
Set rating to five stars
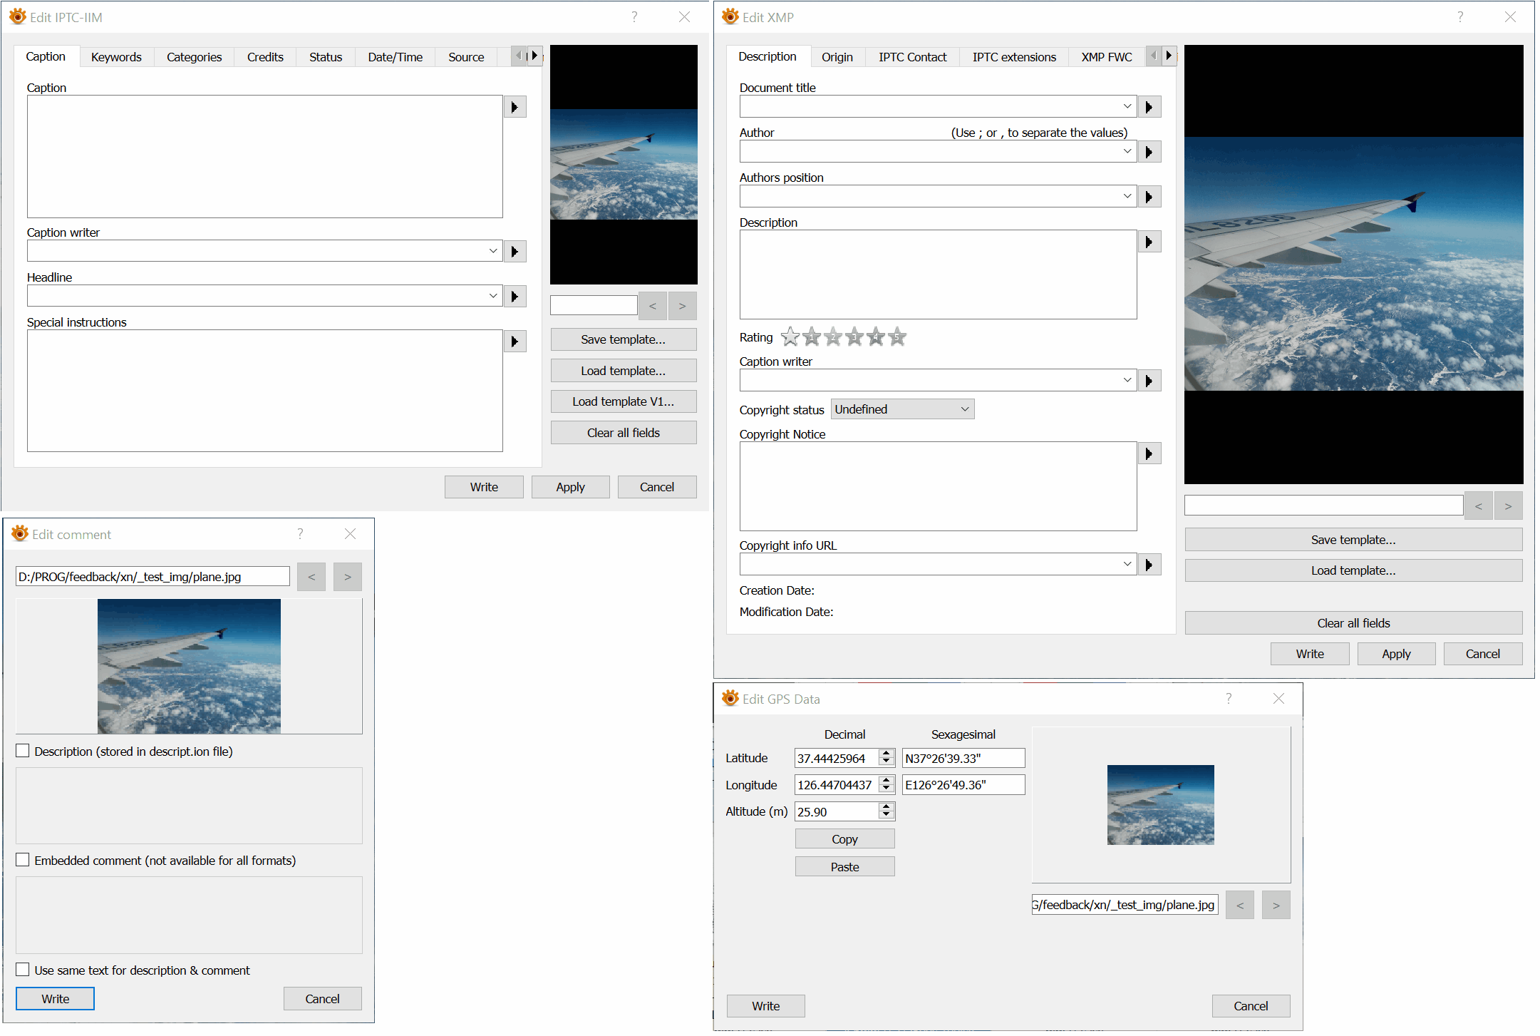coord(897,337)
